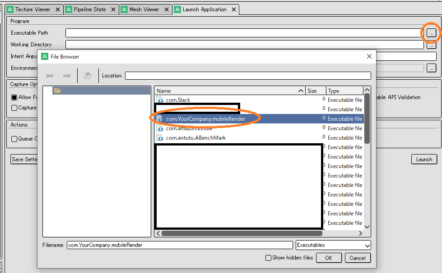This screenshot has width=442, height=273.
Task: Sort file list by Type column
Action: pos(345,91)
